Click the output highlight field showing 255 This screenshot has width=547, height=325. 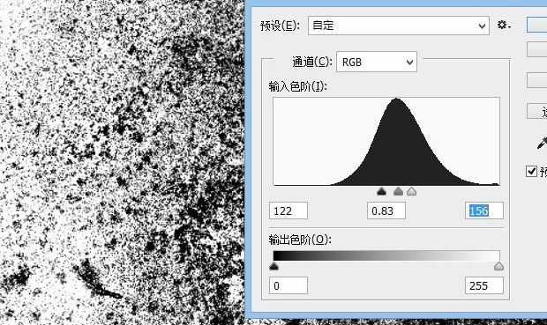point(484,285)
